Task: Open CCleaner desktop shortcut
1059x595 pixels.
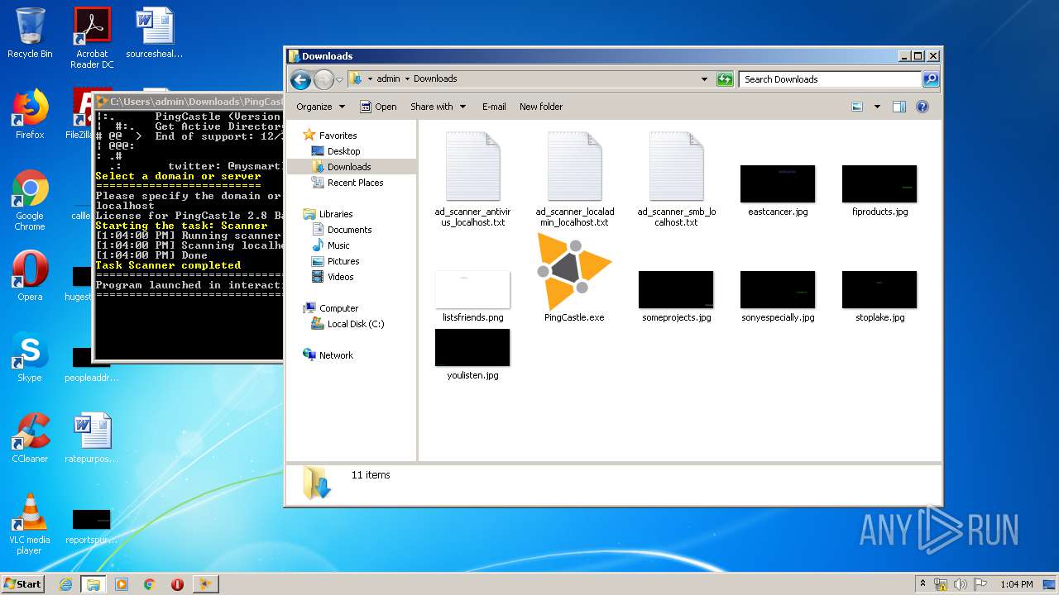Action: click(x=30, y=438)
